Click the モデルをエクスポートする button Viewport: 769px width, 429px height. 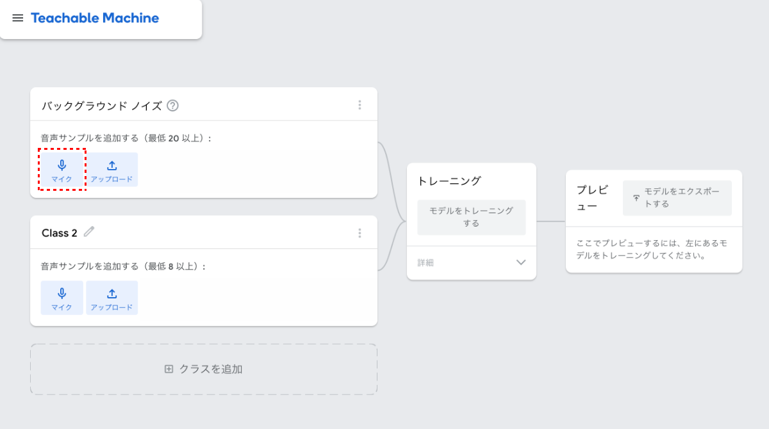tap(677, 198)
